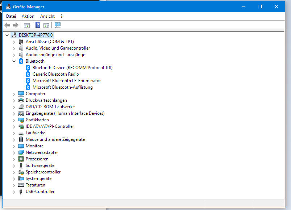Click the icon of Microsoft Bluetooth LE-Enumerator
291x210 pixels.
[28, 81]
